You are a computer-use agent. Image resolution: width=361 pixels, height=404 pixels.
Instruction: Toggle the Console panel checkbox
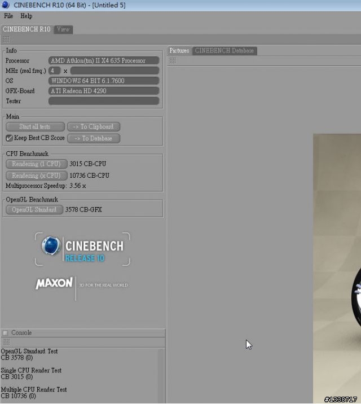click(x=5, y=333)
